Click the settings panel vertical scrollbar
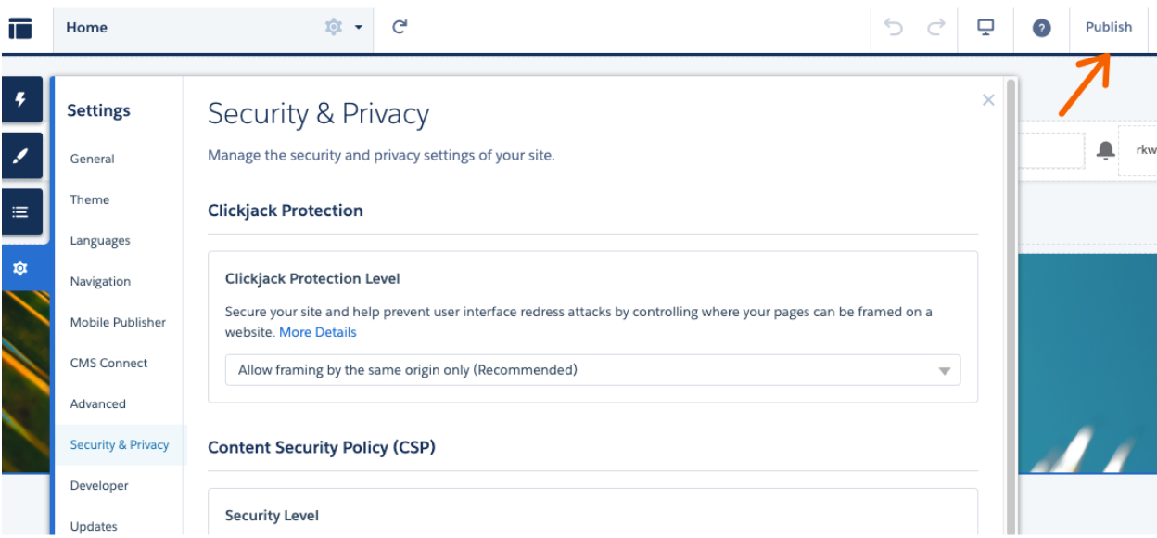This screenshot has width=1157, height=538. tap(1011, 306)
